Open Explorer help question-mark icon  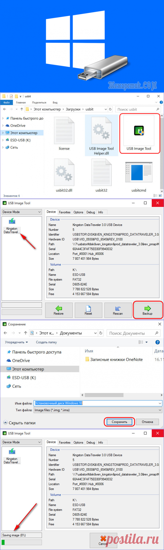[161, 102]
